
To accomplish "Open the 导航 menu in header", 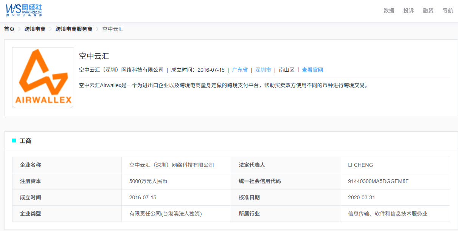I will pyautogui.click(x=448, y=11).
